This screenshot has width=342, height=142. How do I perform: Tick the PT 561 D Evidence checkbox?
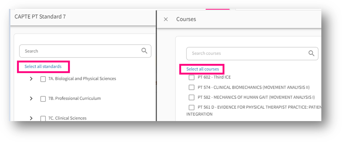point(192,107)
